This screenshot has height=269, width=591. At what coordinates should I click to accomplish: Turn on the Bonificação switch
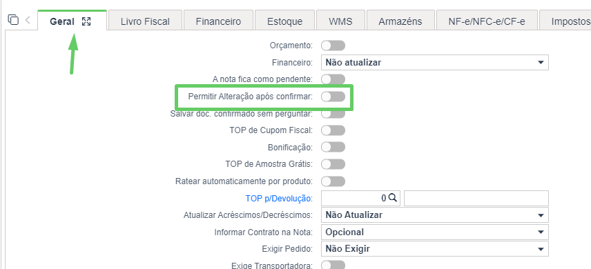tap(333, 147)
